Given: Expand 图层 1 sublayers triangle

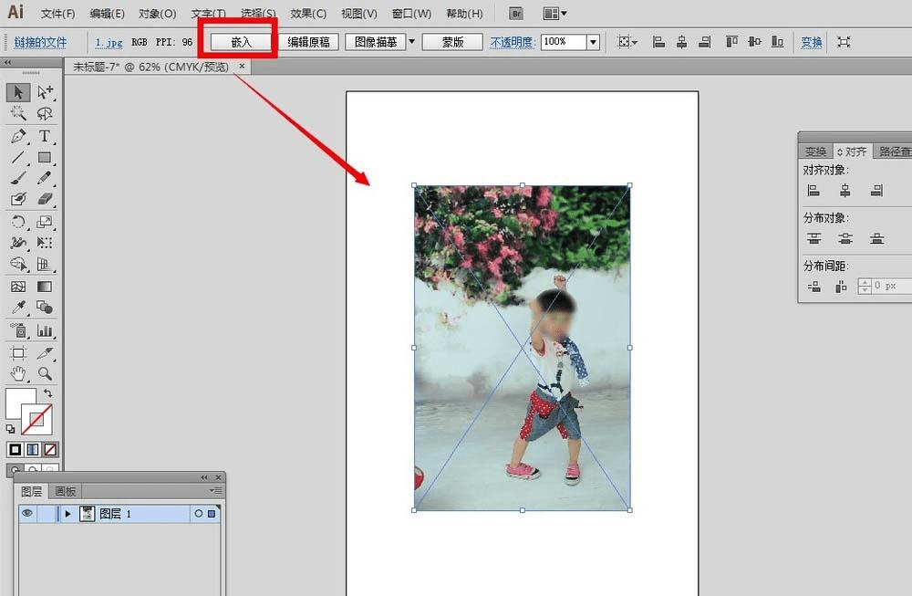Looking at the screenshot, I should (68, 514).
